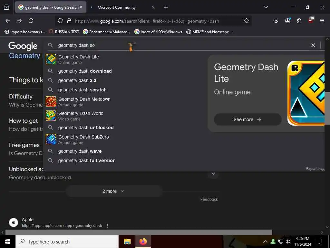Click the Geometry Dash World text suggestion
330x248 pixels.
(x=81, y=113)
